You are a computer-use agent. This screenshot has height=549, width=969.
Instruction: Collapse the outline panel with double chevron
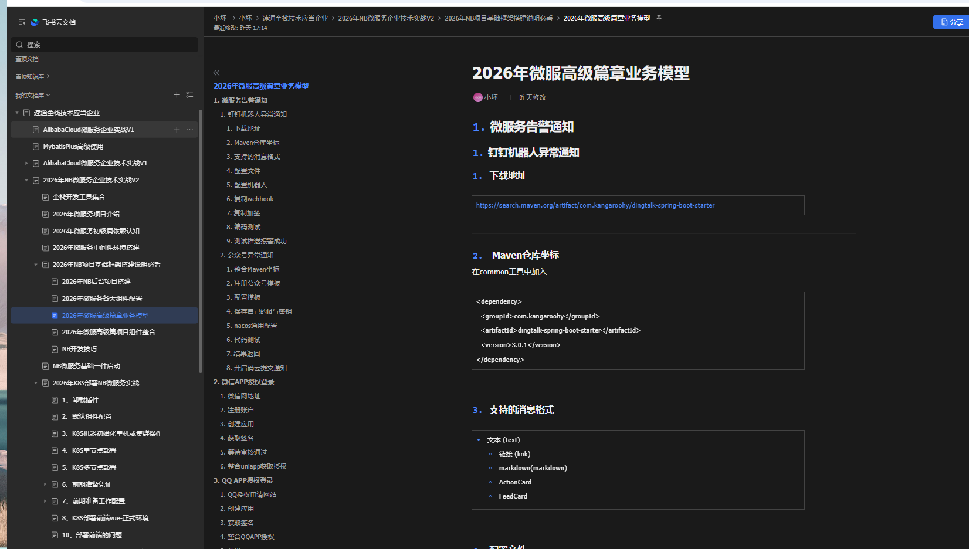tap(216, 73)
